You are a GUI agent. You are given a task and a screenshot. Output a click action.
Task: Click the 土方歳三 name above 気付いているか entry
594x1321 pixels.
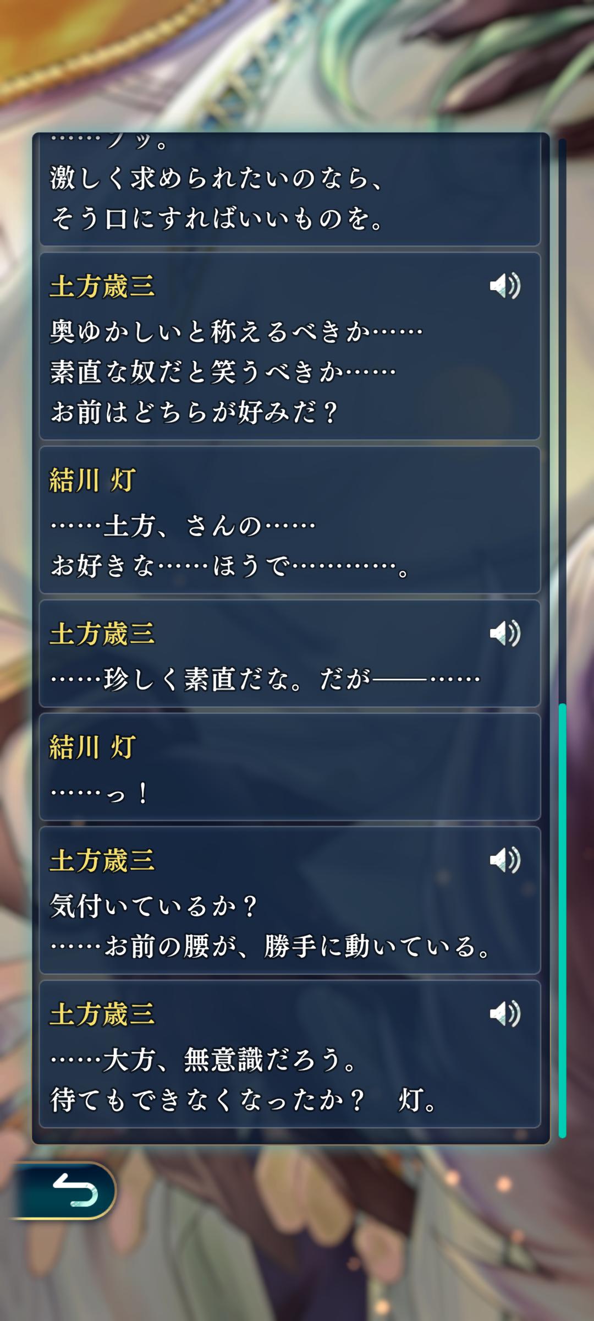(x=102, y=860)
